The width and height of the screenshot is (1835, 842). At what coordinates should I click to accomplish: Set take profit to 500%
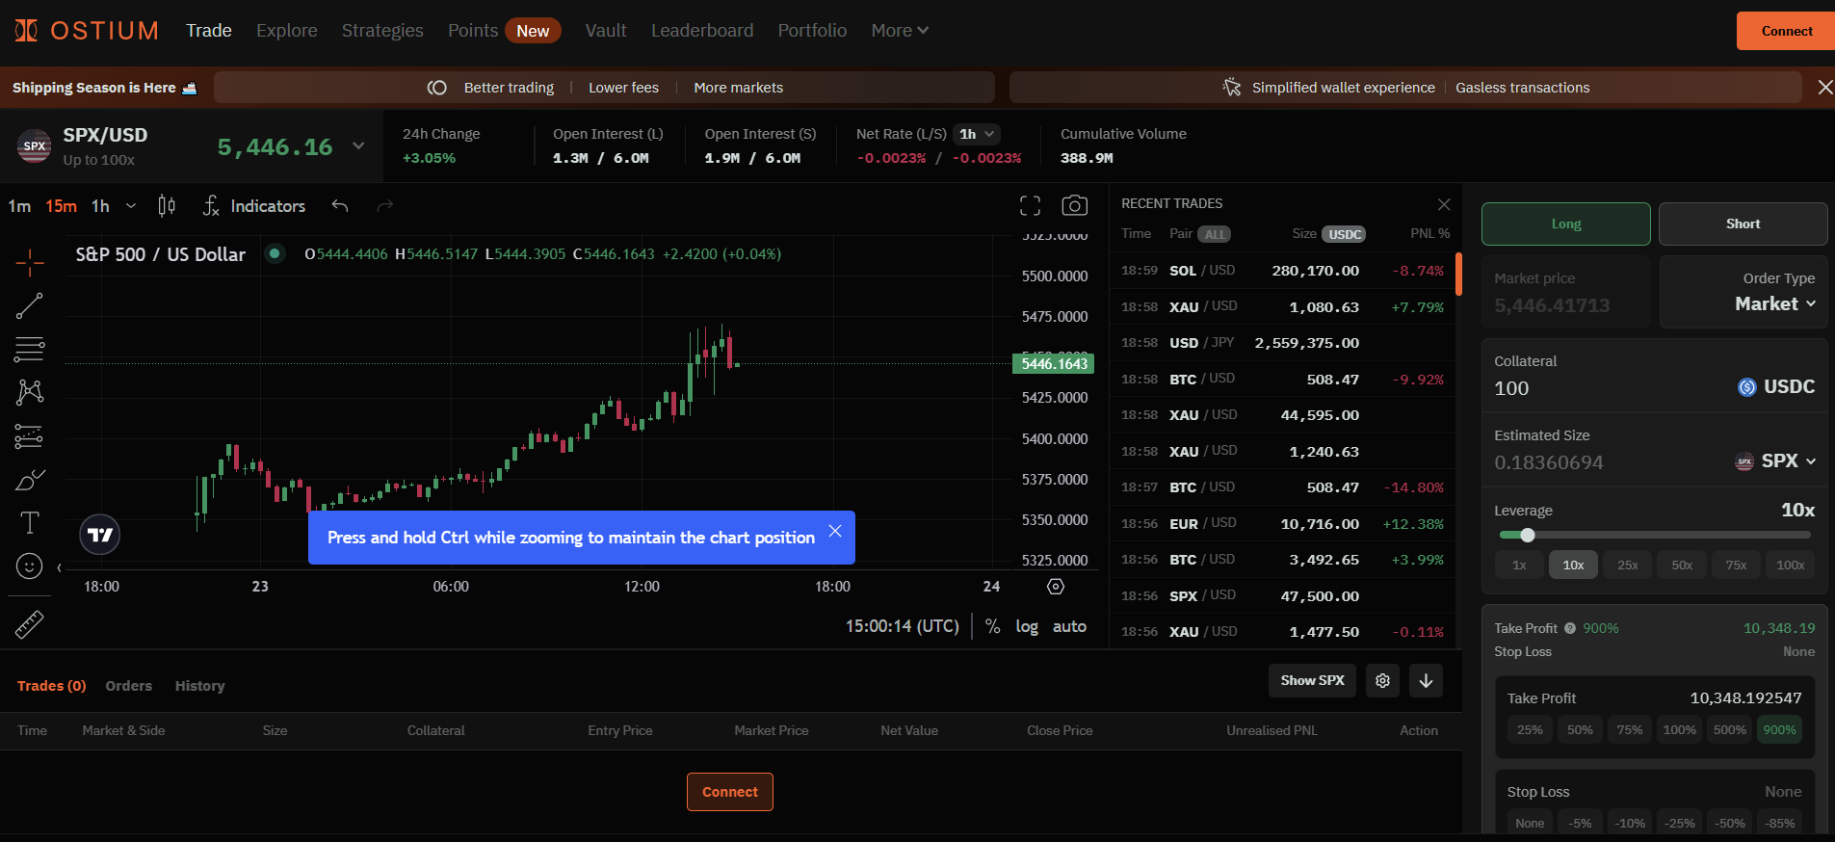pos(1729,730)
